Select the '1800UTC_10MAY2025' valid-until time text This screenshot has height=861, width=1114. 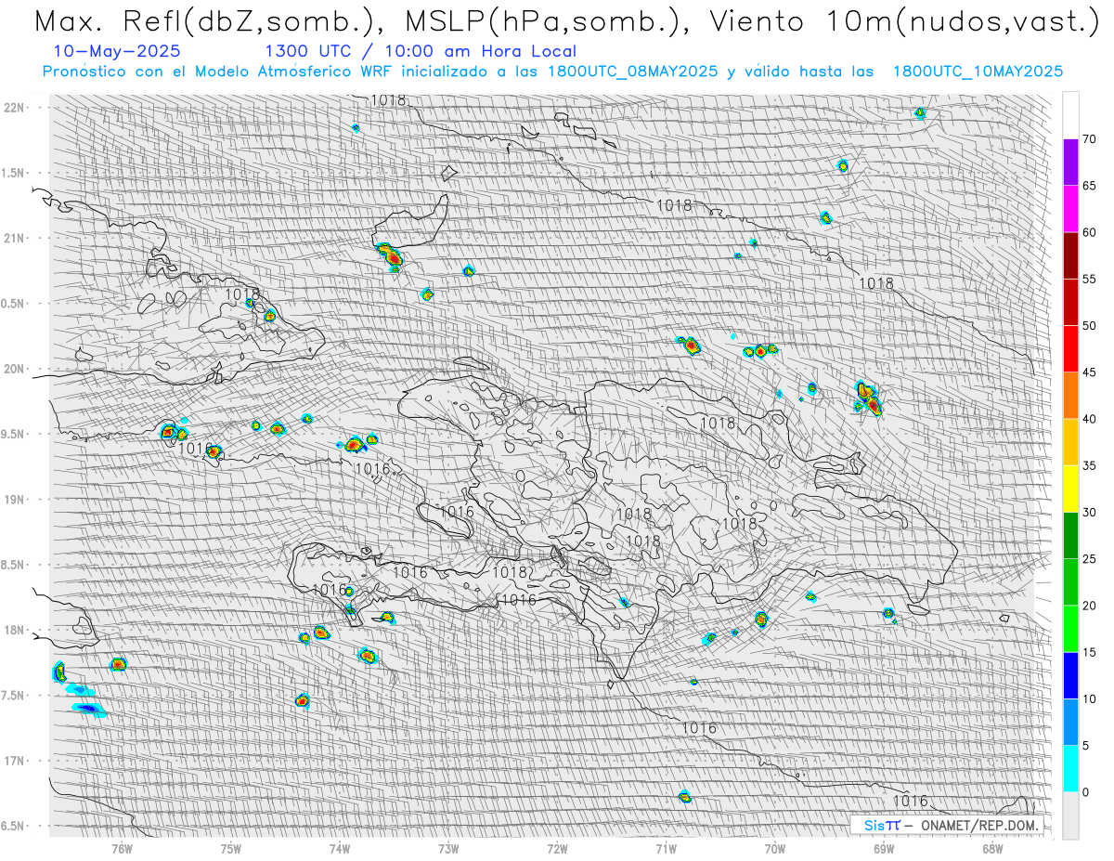978,72
